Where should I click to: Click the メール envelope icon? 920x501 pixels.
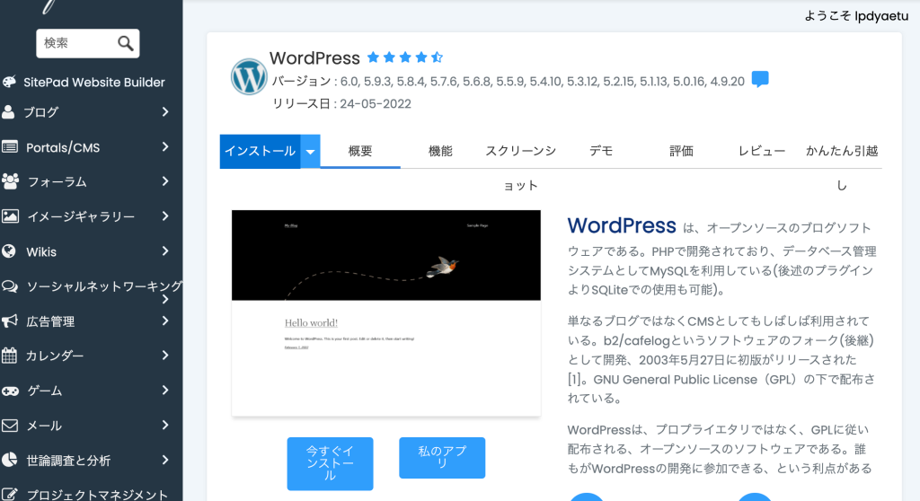(9, 426)
